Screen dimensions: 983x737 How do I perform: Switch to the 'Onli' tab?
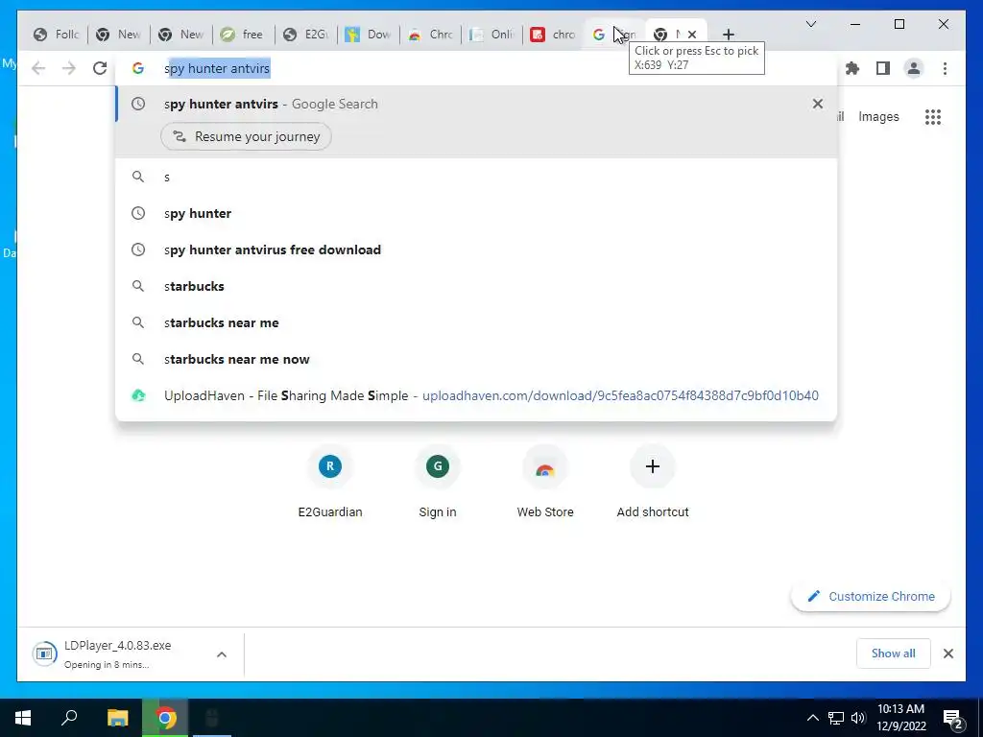[x=492, y=35]
